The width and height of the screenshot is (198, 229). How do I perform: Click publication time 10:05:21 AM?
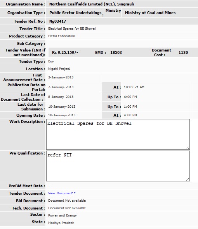[134, 87]
